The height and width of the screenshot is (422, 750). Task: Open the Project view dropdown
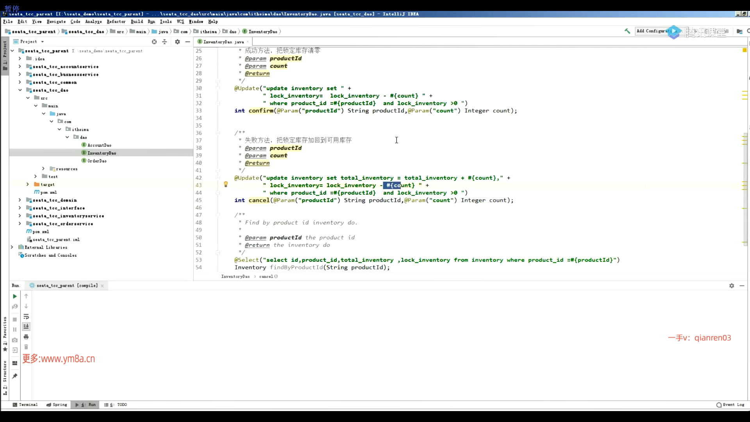point(42,42)
